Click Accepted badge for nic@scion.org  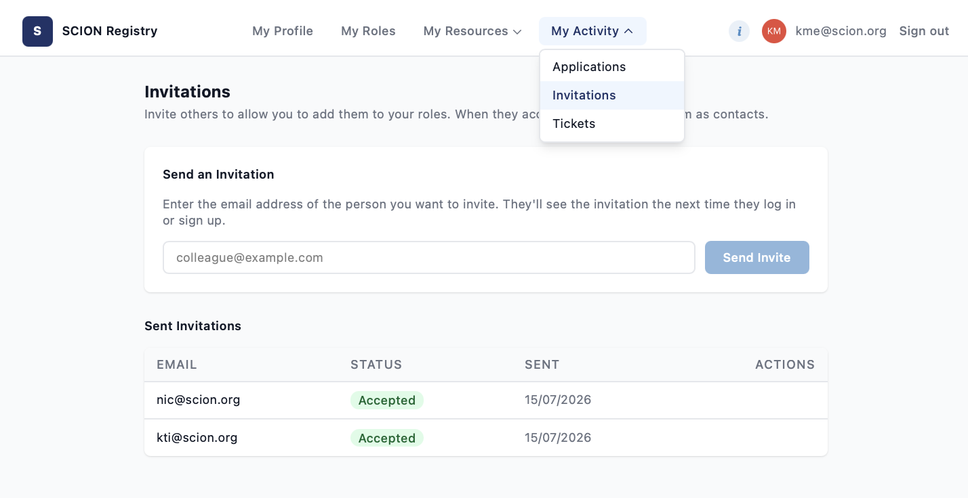[387, 401]
